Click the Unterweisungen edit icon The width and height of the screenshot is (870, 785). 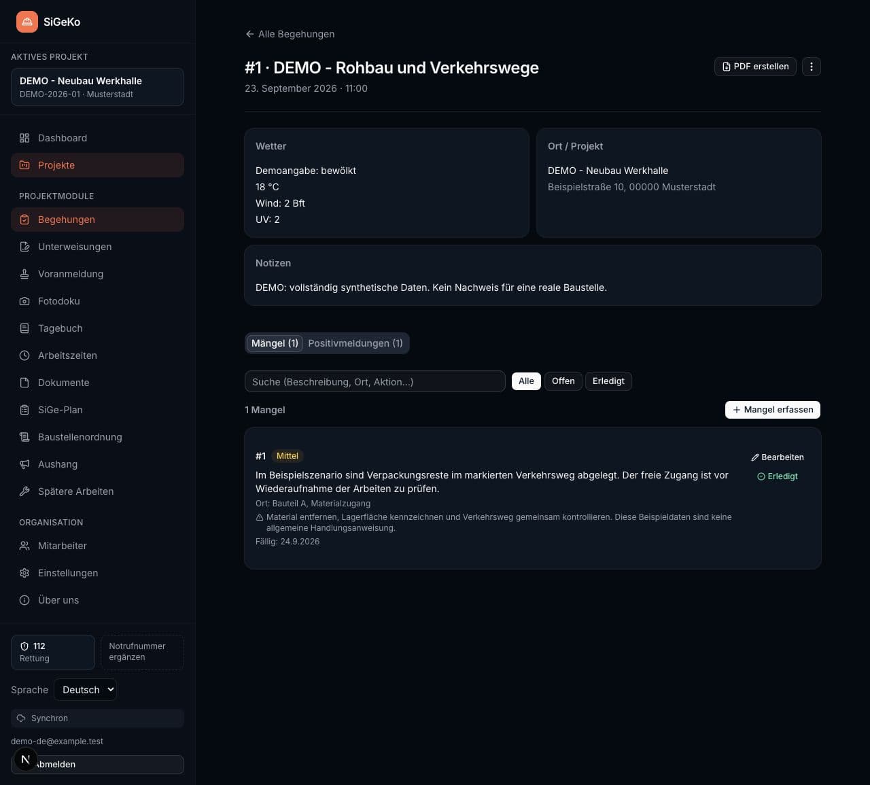(x=24, y=247)
